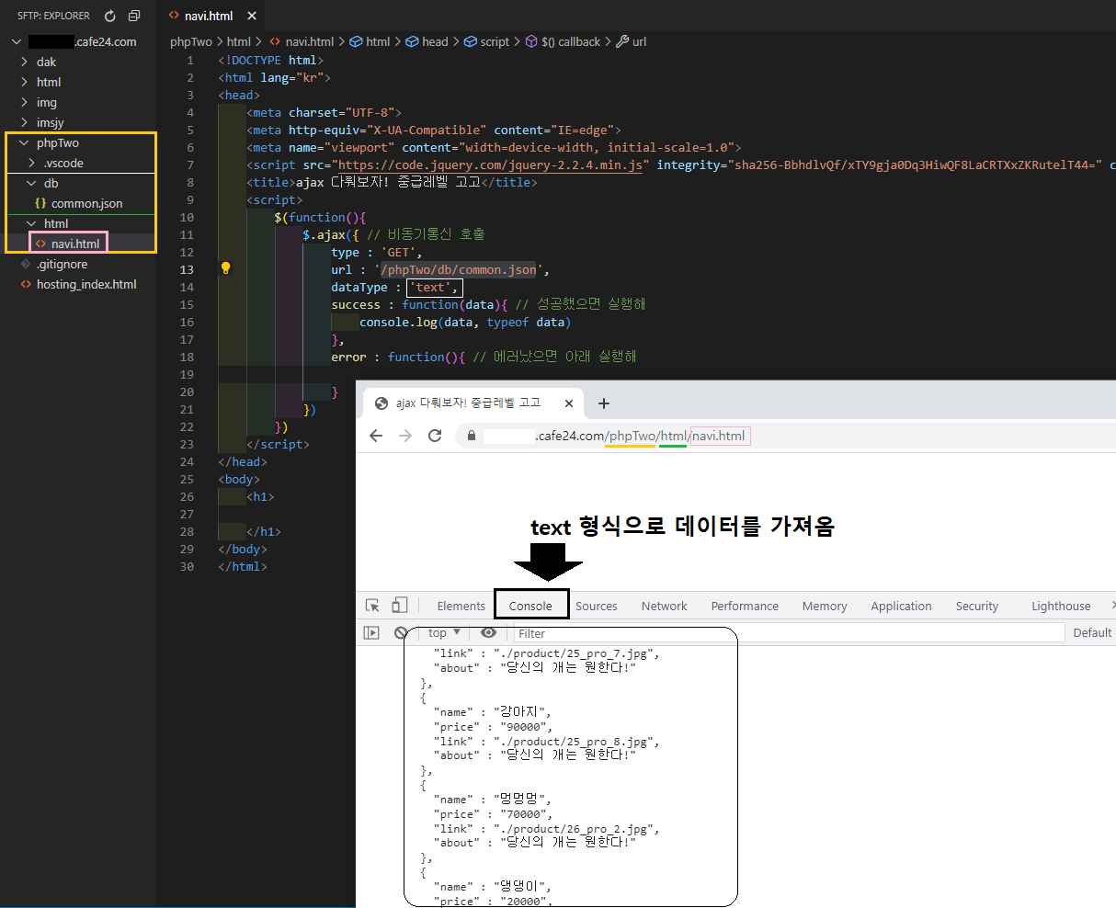Click phpTwo in the editor breadcrumb
The image size is (1116, 908).
tap(190, 41)
